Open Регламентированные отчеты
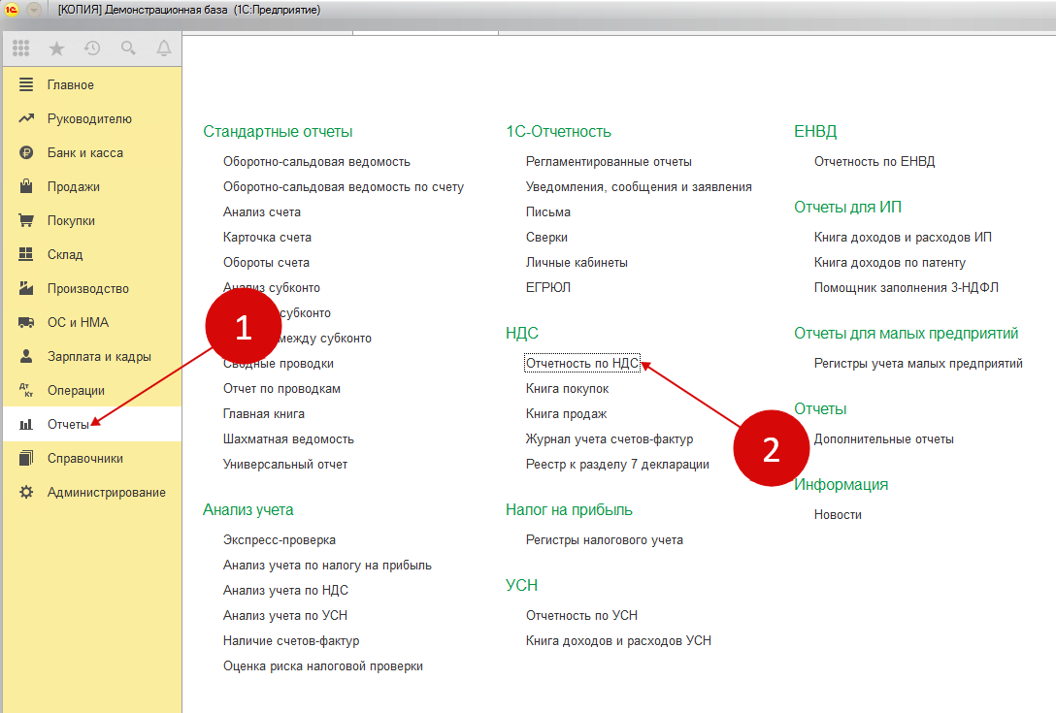The height and width of the screenshot is (713, 1056). [609, 162]
